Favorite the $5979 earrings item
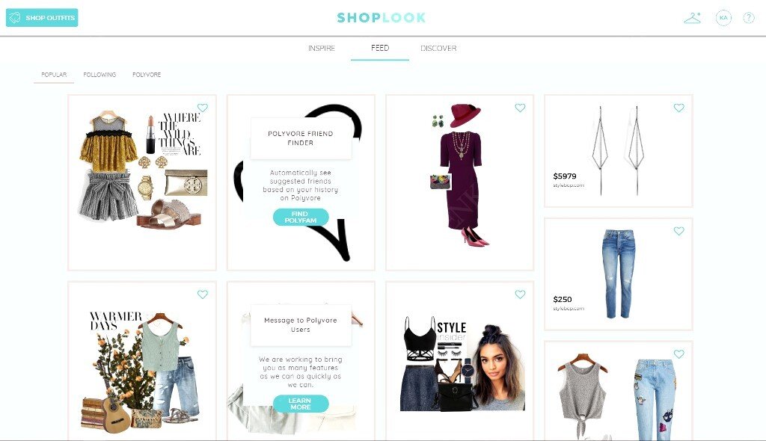The height and width of the screenshot is (441, 766). pyautogui.click(x=679, y=108)
